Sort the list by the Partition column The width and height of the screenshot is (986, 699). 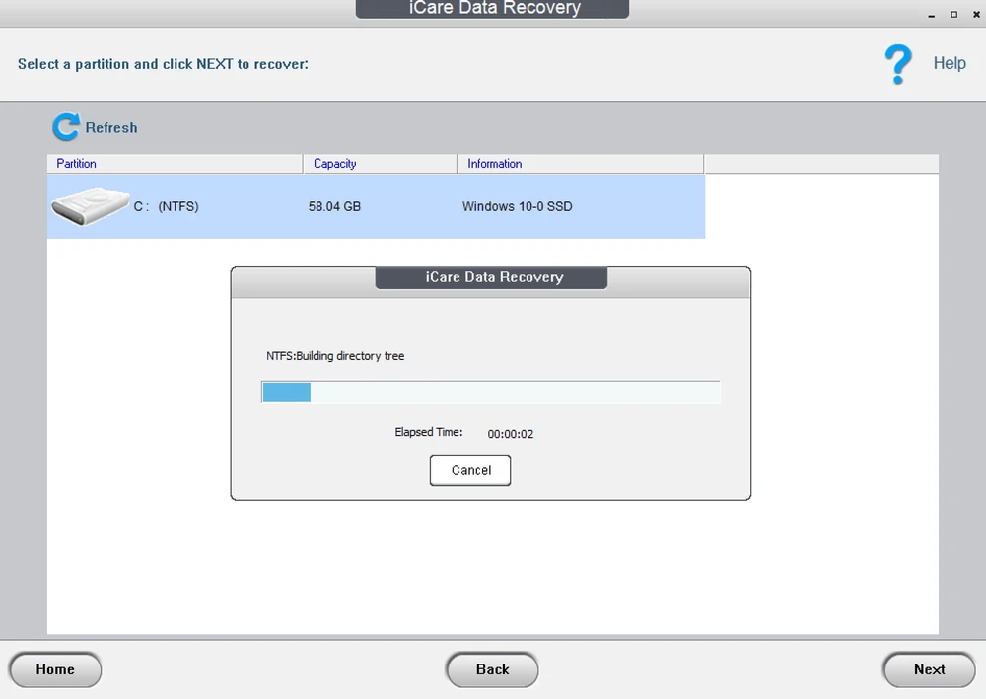click(x=78, y=163)
